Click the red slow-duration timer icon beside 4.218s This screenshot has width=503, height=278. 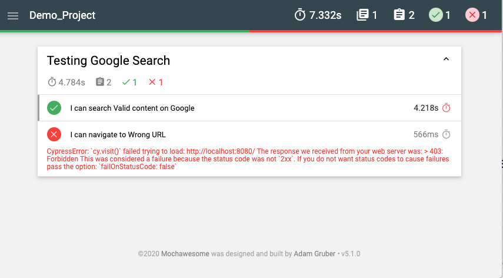(447, 108)
